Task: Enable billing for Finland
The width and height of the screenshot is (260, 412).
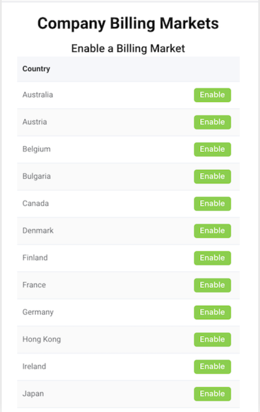Action: [212, 258]
